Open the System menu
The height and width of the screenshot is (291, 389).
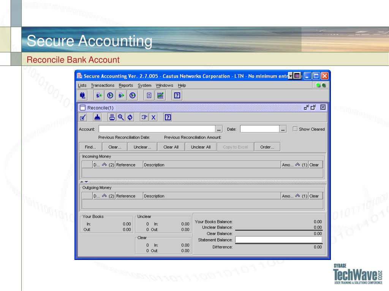point(144,85)
